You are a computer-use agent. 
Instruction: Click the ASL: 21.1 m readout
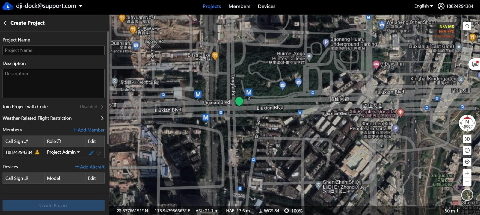pos(207,211)
